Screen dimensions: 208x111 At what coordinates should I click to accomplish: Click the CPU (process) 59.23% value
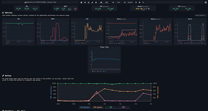[98, 9]
